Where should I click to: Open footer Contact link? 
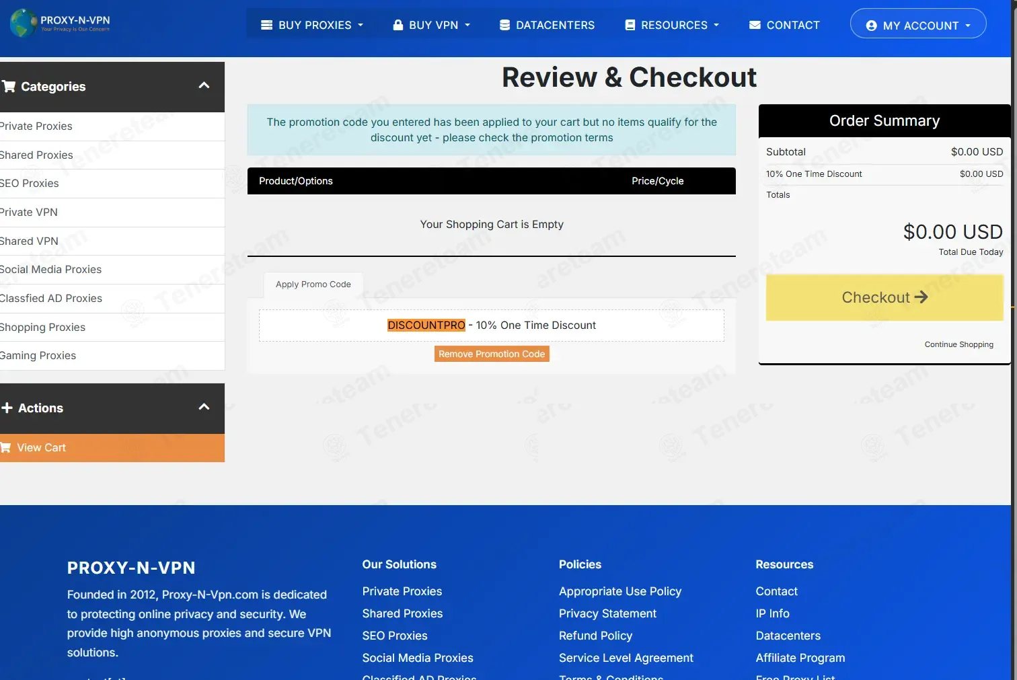[776, 591]
